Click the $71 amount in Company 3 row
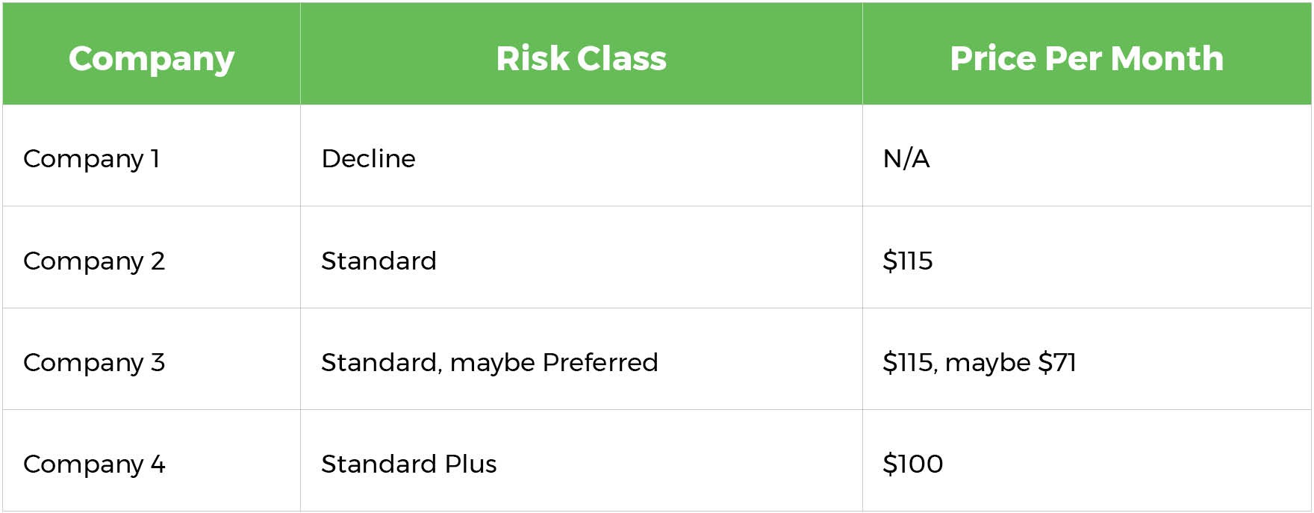1314x513 pixels. click(x=1057, y=362)
